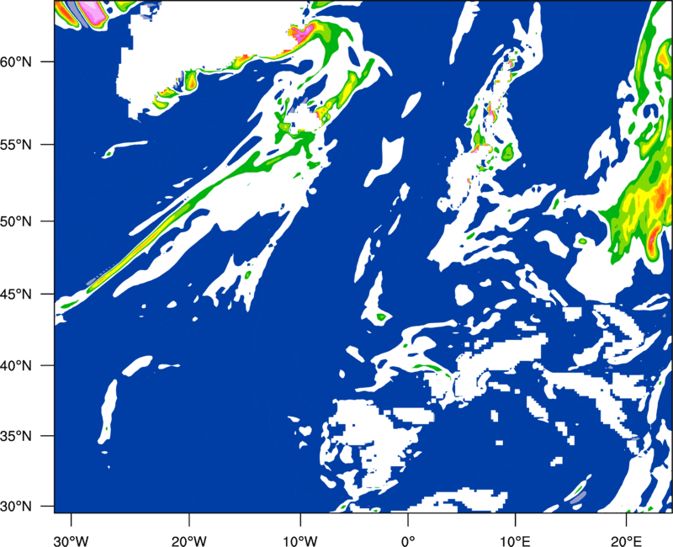Click the red-orange area at right edge
Screen dimensions: 673x547
pos(659,202)
